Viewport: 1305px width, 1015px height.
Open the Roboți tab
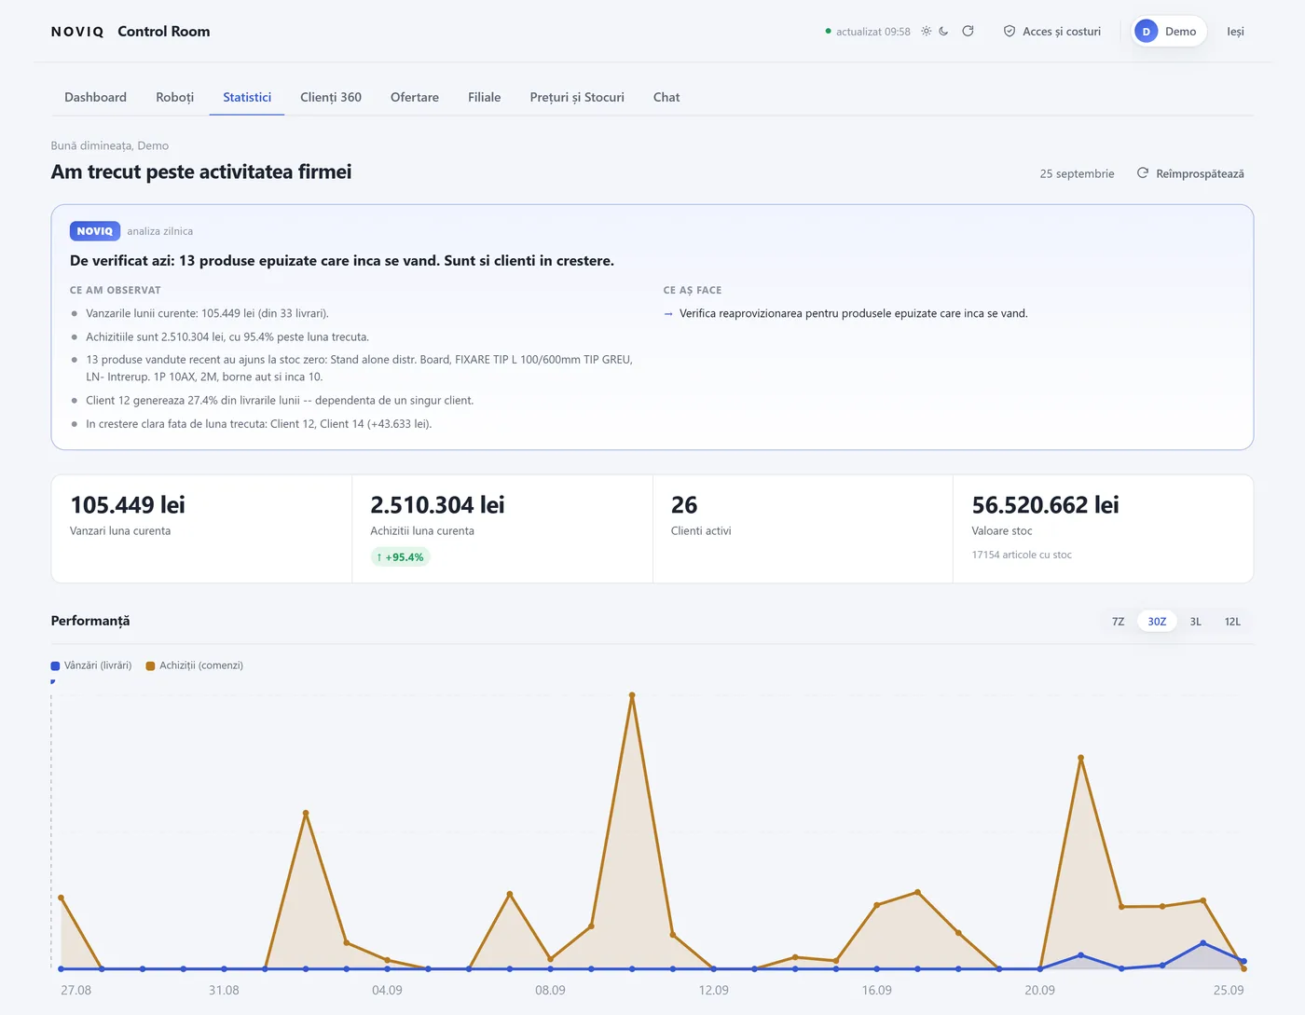point(175,97)
